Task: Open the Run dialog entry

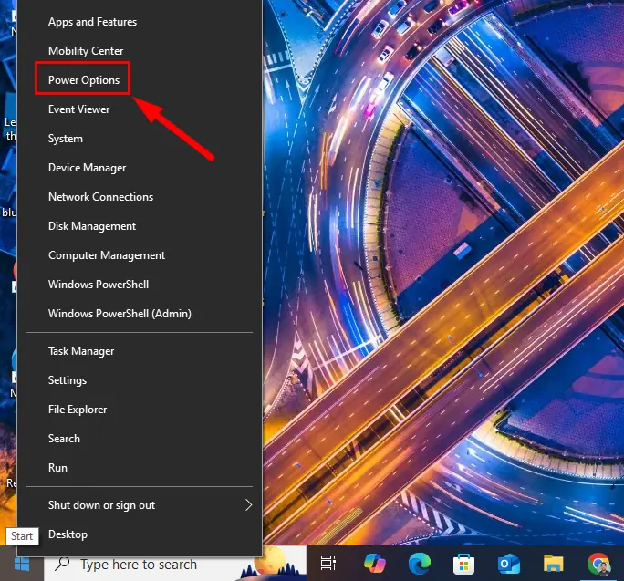Action: pyautogui.click(x=140, y=468)
